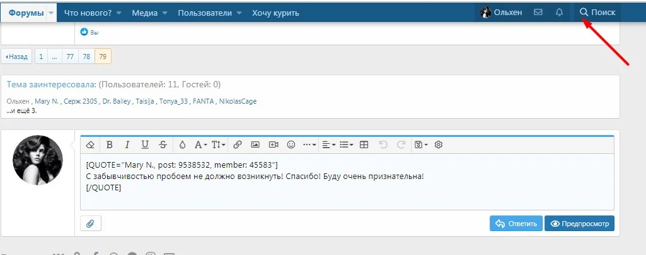The width and height of the screenshot is (646, 255).
Task: Insert a table into the reply
Action: point(364,144)
